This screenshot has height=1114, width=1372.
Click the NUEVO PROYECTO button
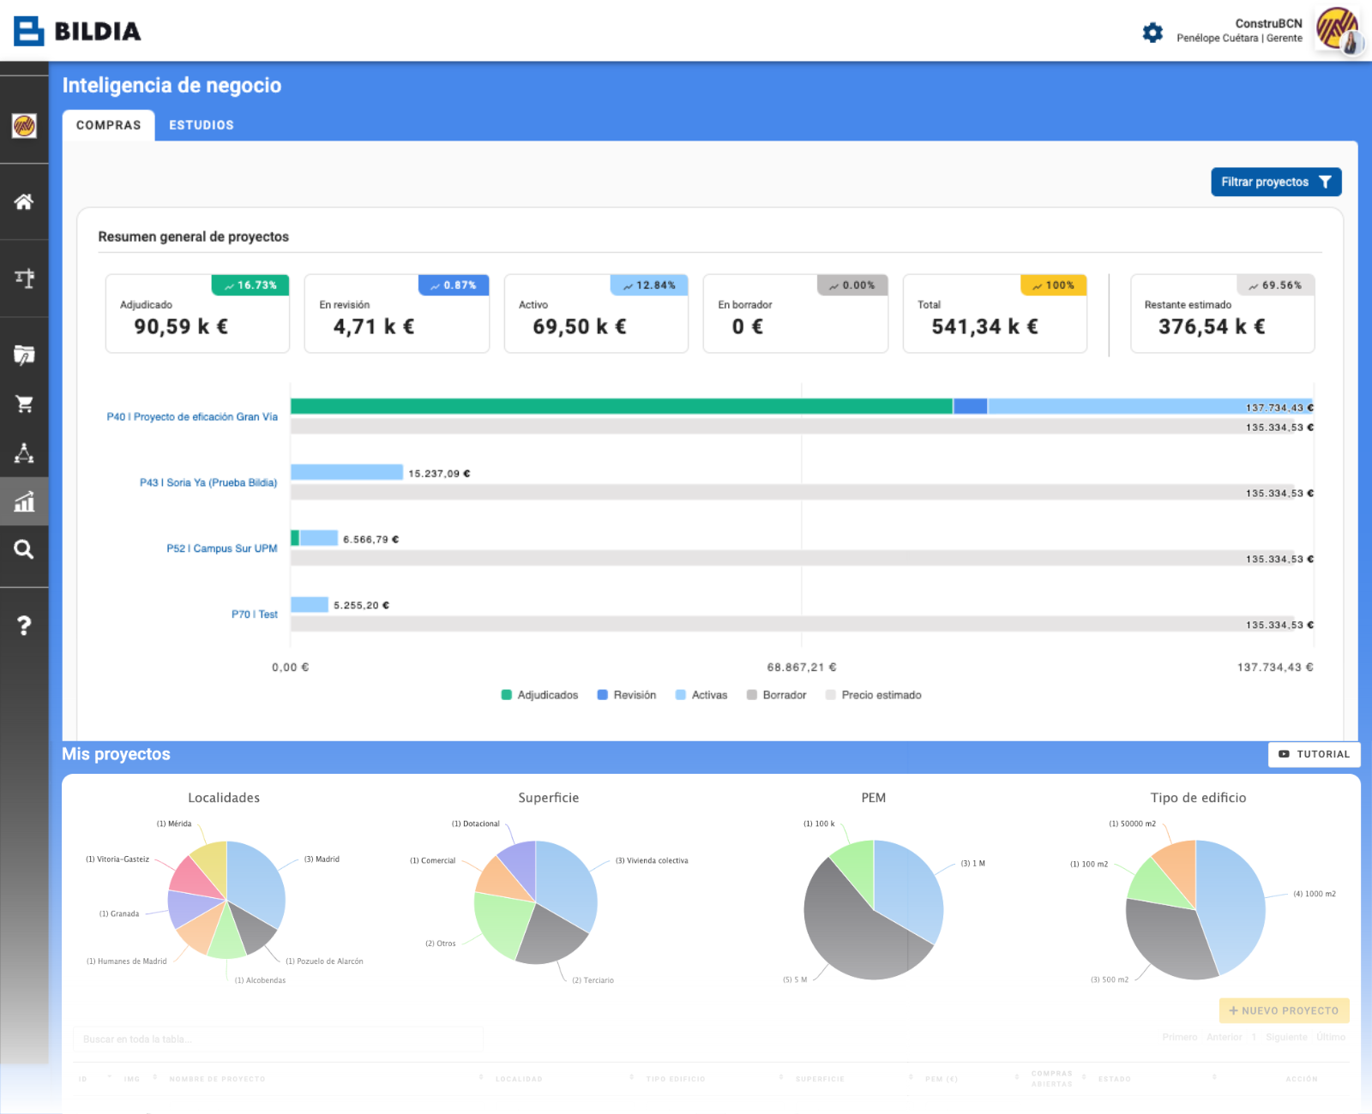click(x=1284, y=1010)
